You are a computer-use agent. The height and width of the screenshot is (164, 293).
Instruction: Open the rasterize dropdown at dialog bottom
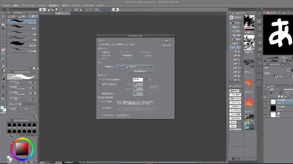123,115
